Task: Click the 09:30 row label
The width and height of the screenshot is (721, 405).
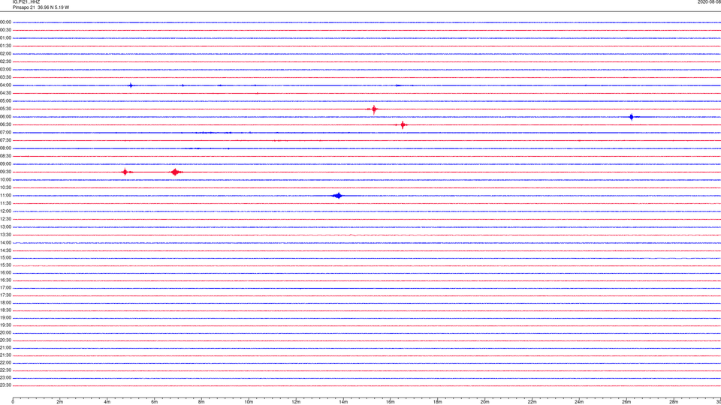Action: click(5, 172)
